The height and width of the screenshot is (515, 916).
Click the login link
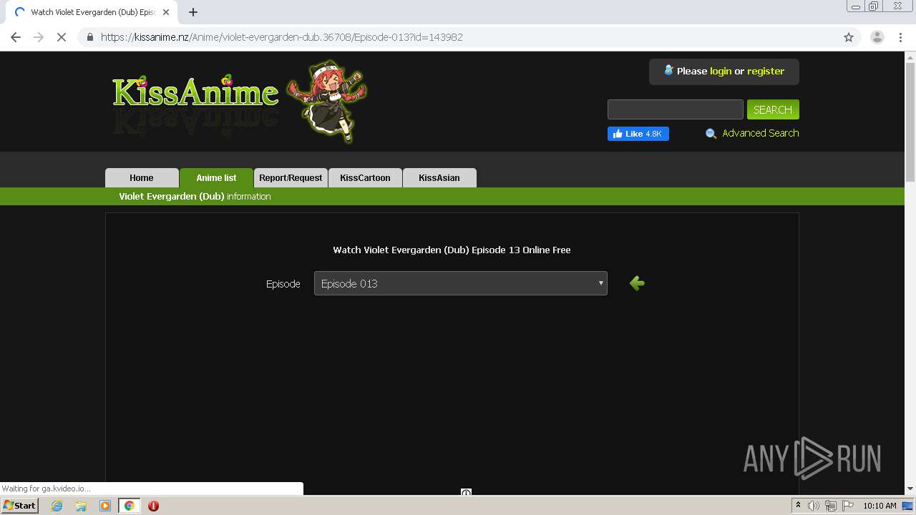[x=721, y=71]
